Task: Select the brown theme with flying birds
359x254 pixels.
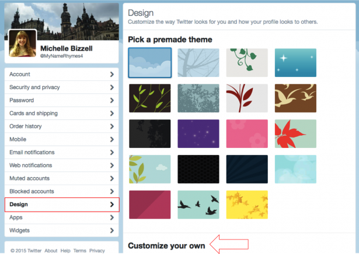Action: [295, 98]
